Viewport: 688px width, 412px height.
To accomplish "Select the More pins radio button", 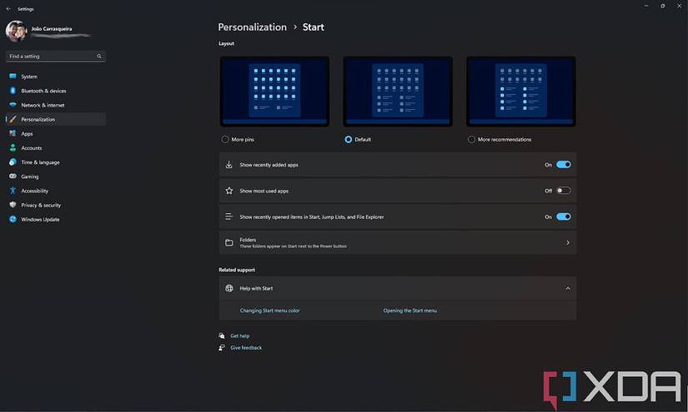I will (x=225, y=139).
